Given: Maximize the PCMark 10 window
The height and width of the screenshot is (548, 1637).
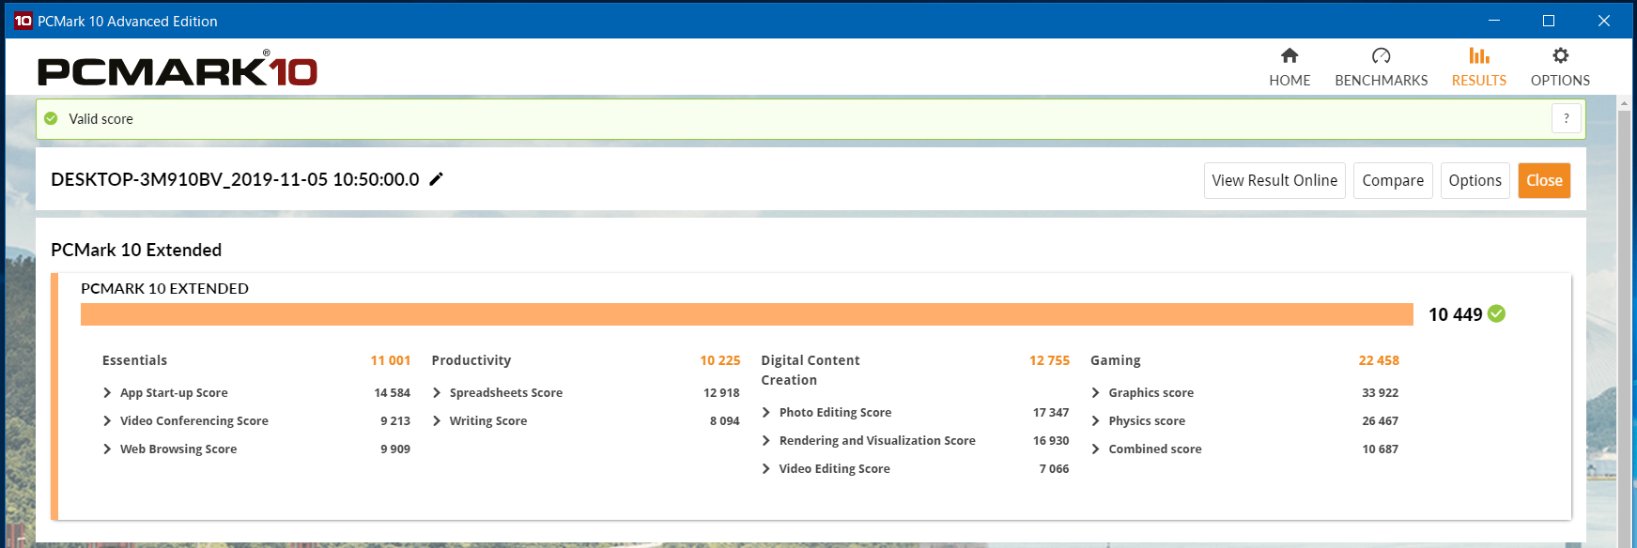Looking at the screenshot, I should pos(1549,21).
